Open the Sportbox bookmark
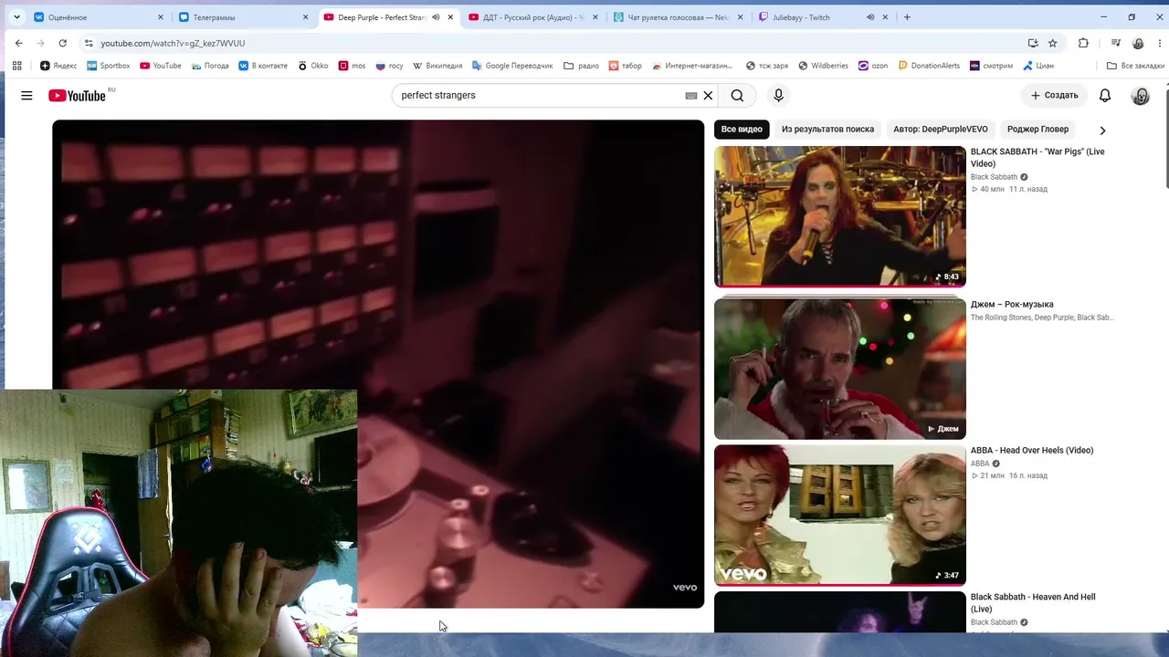 click(x=109, y=66)
